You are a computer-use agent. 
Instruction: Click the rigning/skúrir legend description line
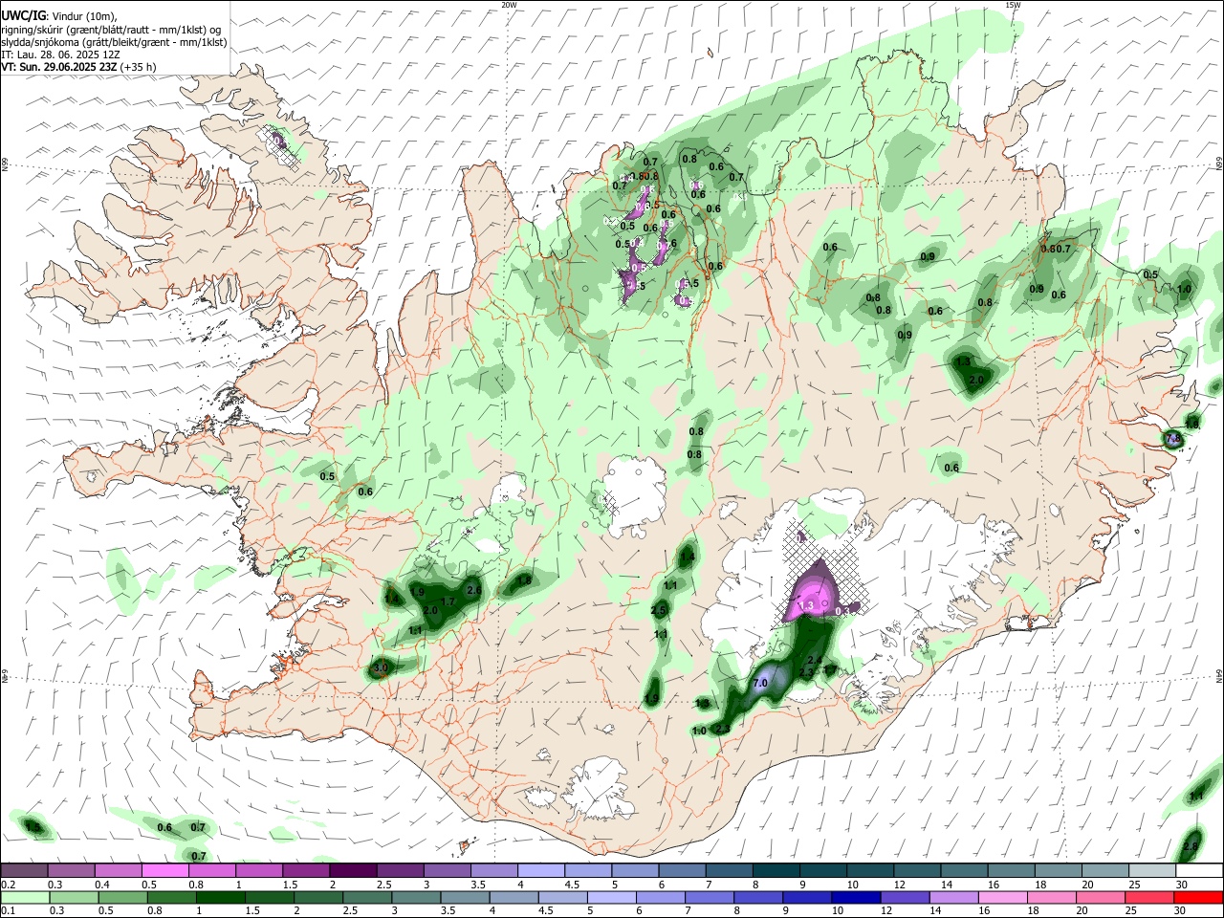111,30
